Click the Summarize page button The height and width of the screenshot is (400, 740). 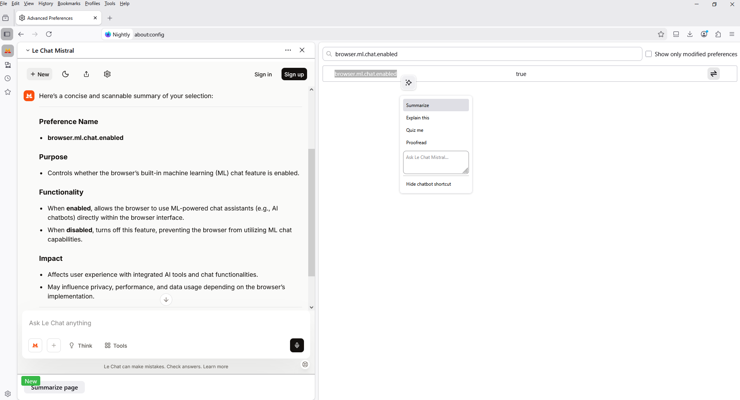55,387
